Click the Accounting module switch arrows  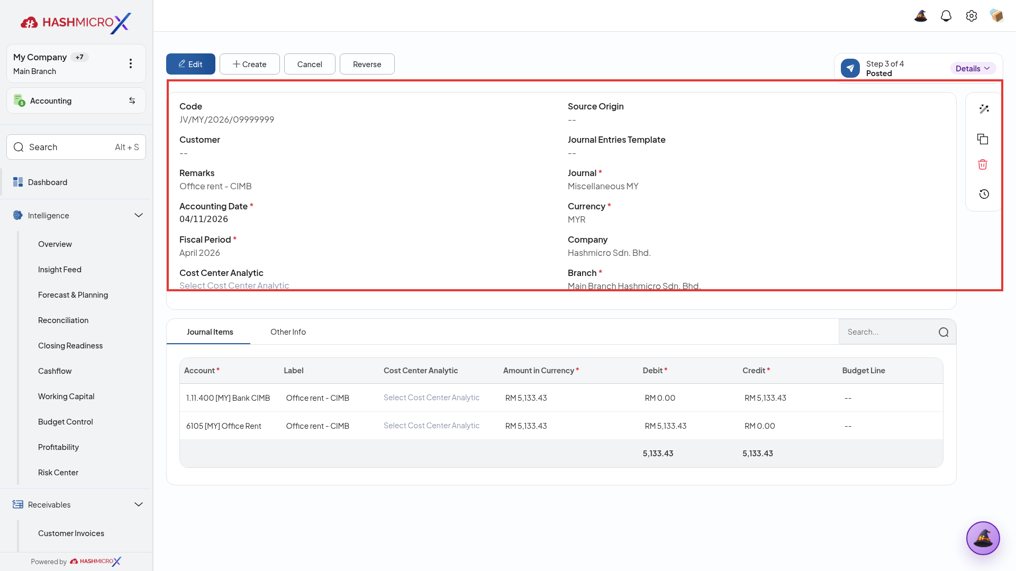(x=132, y=100)
